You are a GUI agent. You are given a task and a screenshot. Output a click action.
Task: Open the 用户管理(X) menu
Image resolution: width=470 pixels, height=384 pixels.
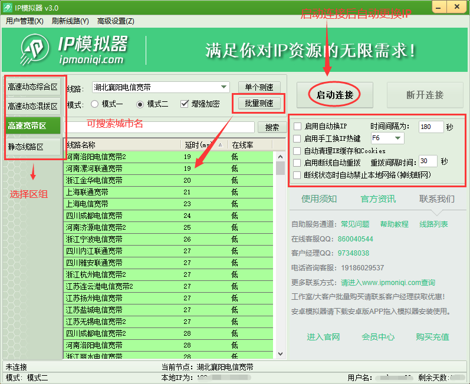point(25,21)
